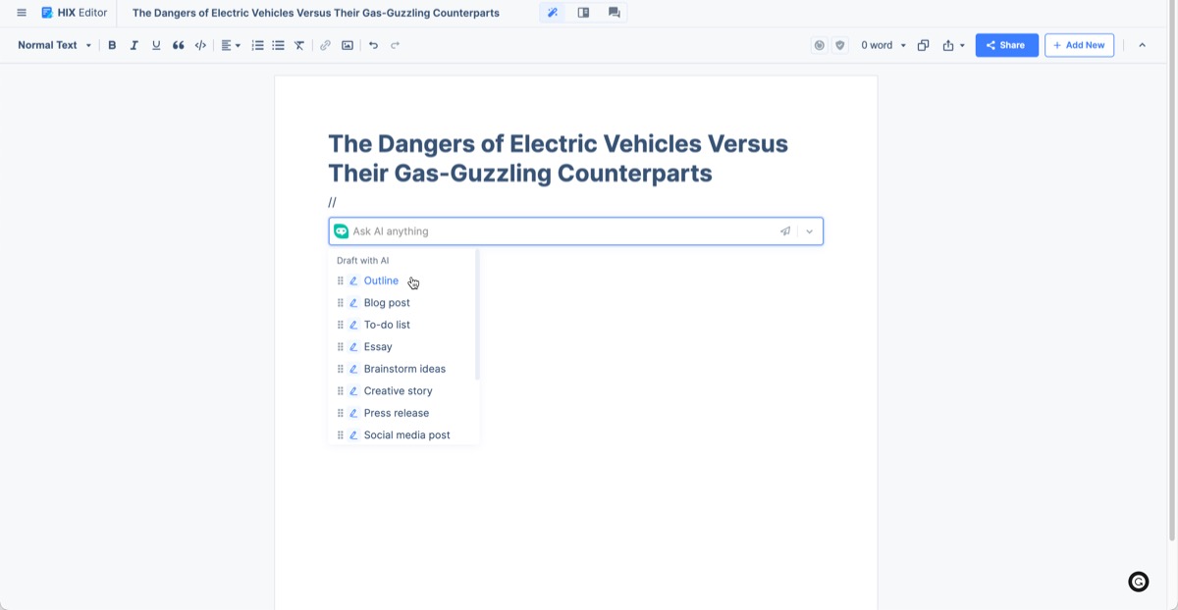Open the comments panel icon in the header
The image size is (1178, 610).
point(614,12)
